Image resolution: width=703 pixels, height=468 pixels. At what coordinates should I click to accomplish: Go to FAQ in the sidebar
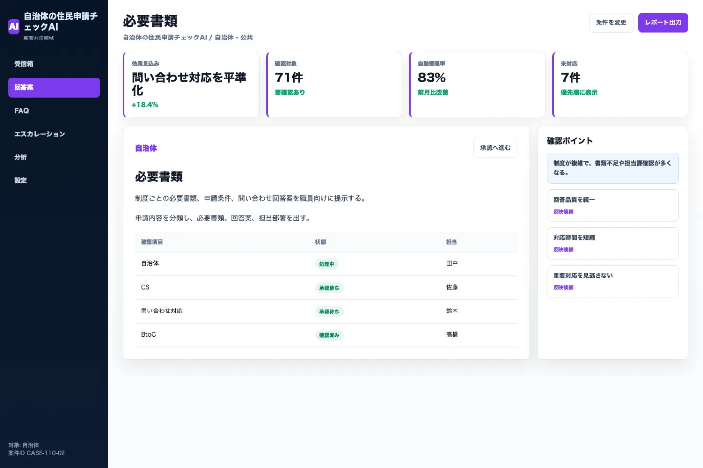click(54, 111)
